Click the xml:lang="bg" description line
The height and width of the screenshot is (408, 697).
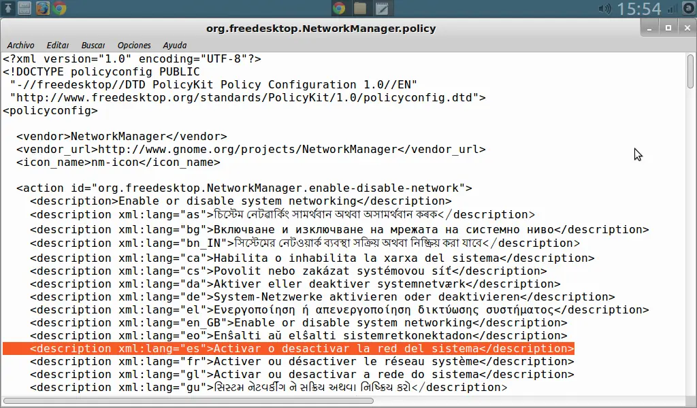(340, 230)
